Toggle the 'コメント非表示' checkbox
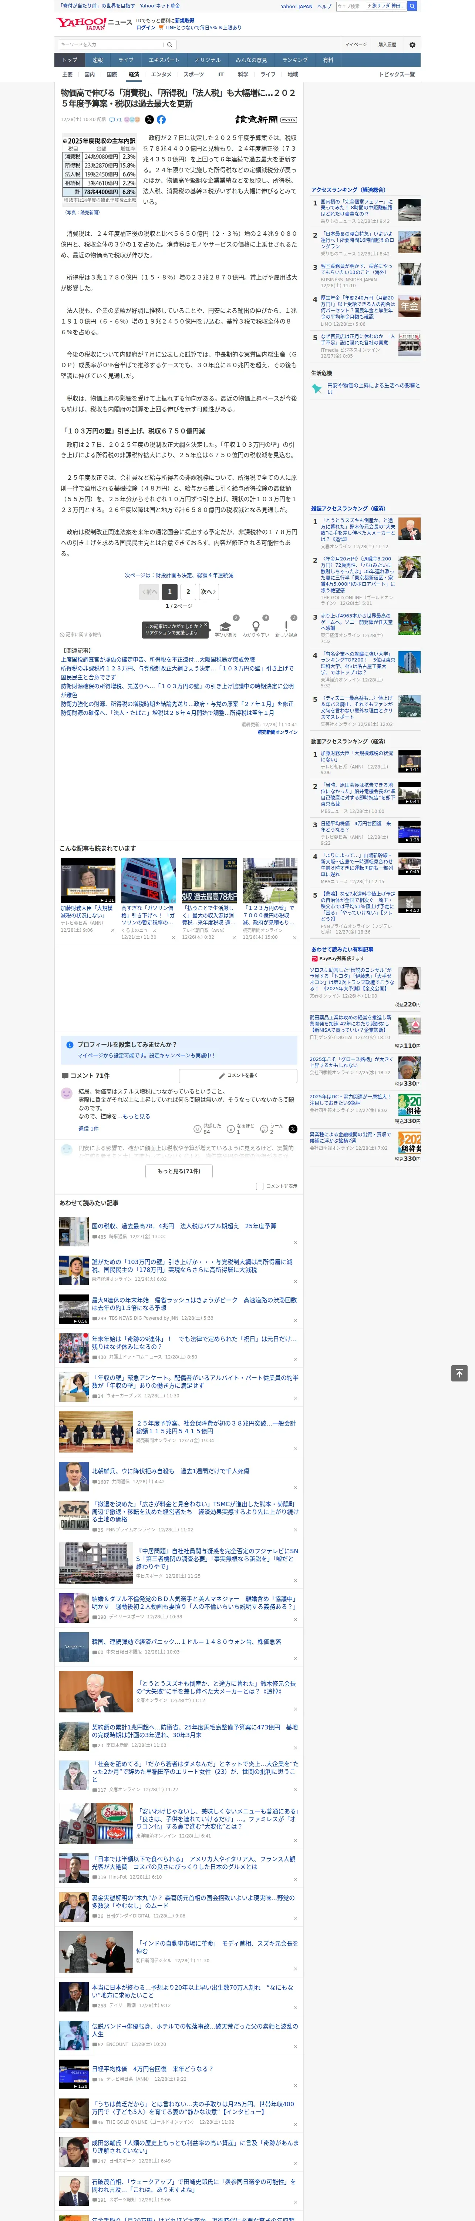The height and width of the screenshot is (2221, 475). pyautogui.click(x=259, y=1186)
